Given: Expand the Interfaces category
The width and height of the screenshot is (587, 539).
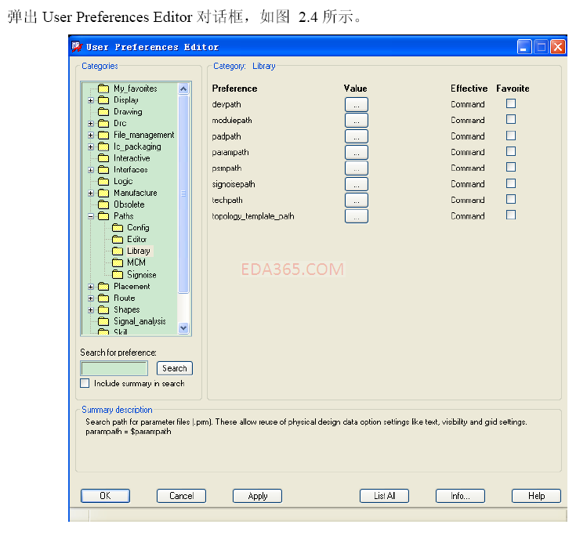Looking at the screenshot, I should tap(91, 170).
